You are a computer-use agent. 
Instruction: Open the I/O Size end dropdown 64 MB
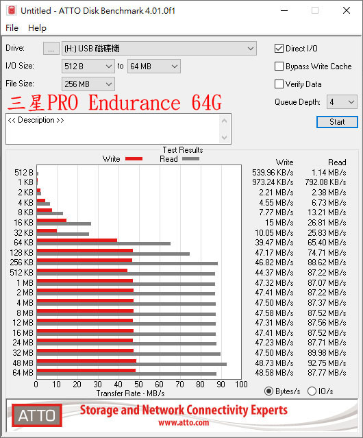point(153,66)
